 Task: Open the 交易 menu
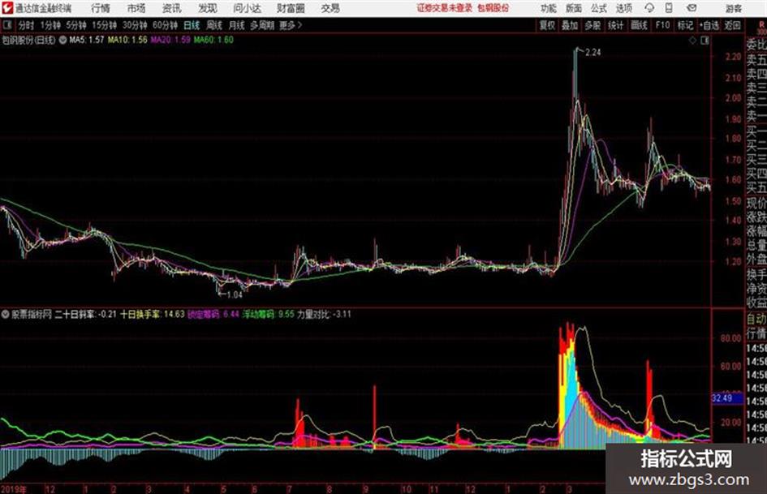(330, 8)
